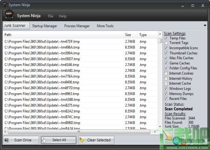This screenshot has width=210, height=150.
Task: Click the file list scroll up arrow
Action: 160,34
